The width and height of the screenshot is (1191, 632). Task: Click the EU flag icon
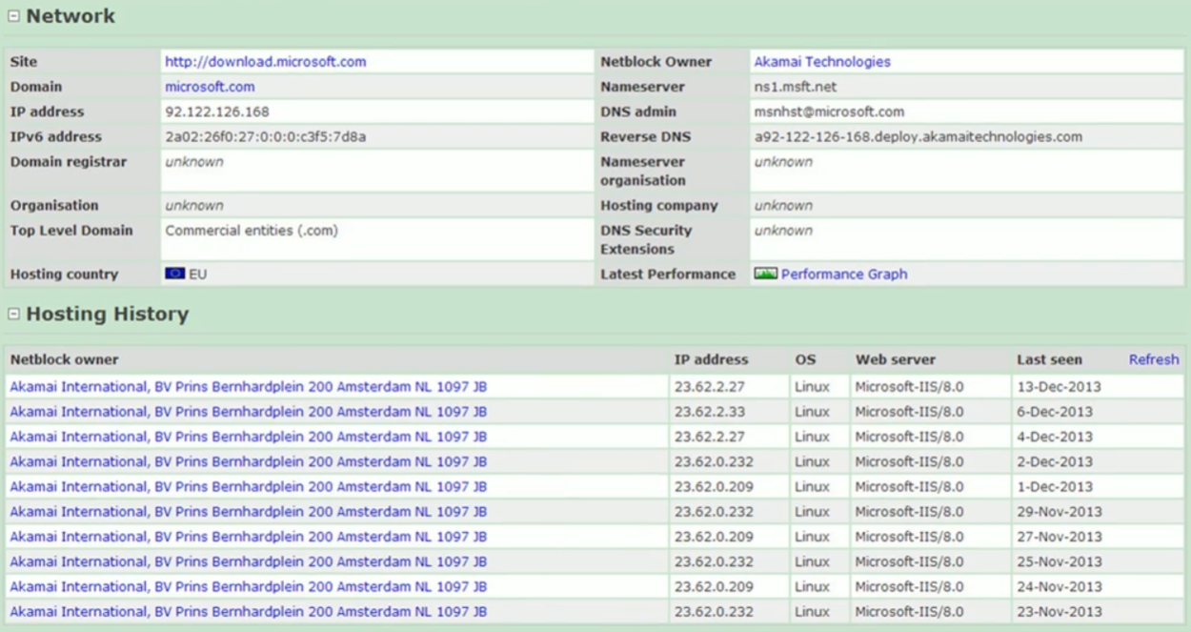(x=174, y=274)
